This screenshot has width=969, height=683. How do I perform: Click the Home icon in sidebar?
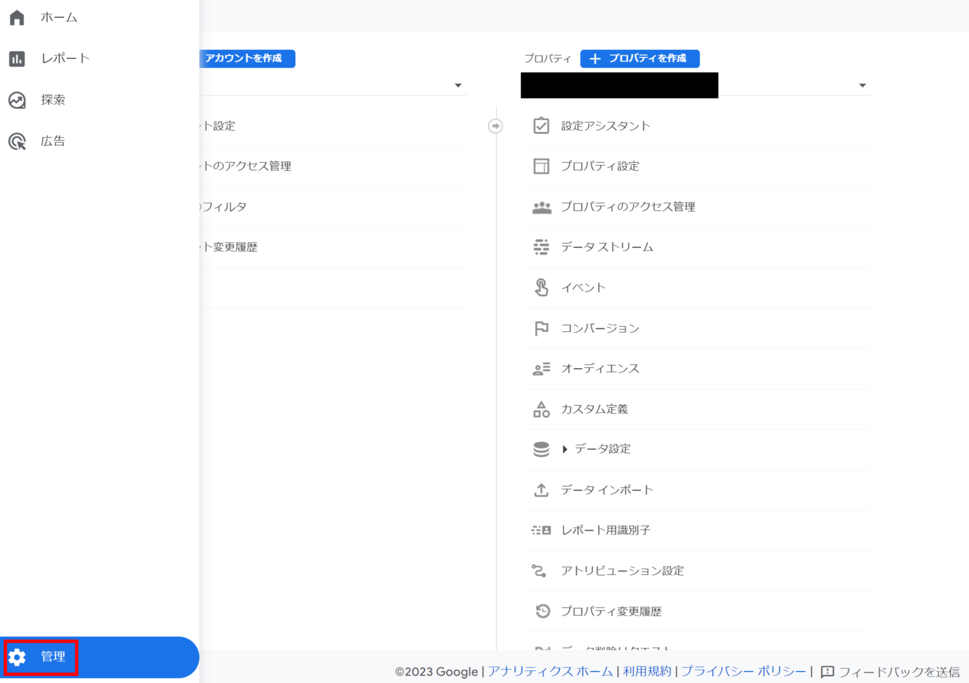point(17,18)
